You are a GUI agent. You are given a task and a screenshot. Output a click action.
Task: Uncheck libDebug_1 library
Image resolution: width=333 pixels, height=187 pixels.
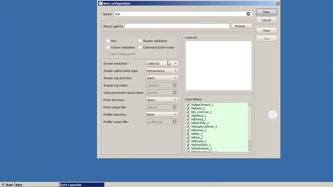click(188, 115)
